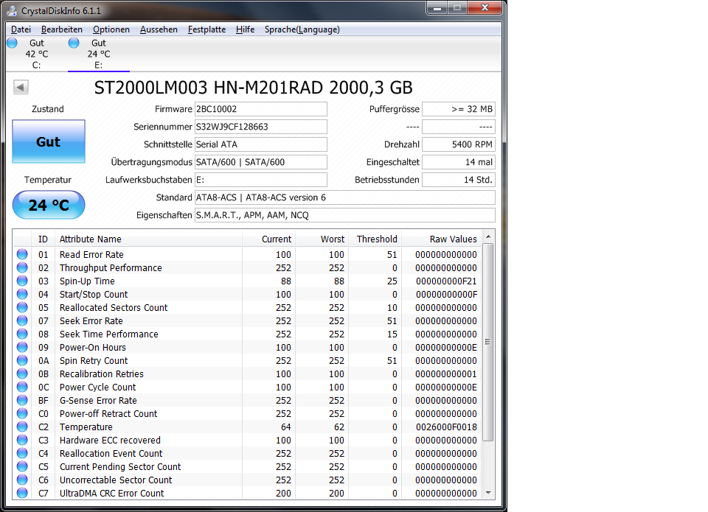708x512 pixels.
Task: Click status orb of Power-On Hours row
Action: [x=22, y=347]
